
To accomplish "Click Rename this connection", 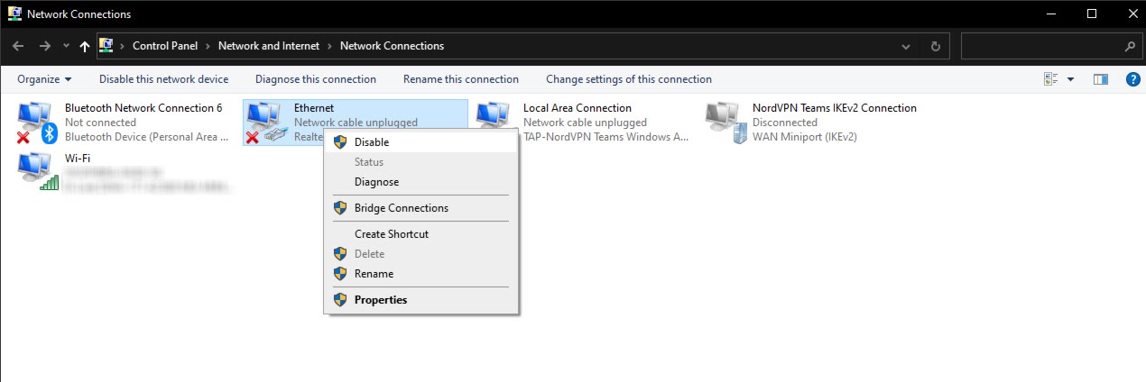I will point(461,79).
